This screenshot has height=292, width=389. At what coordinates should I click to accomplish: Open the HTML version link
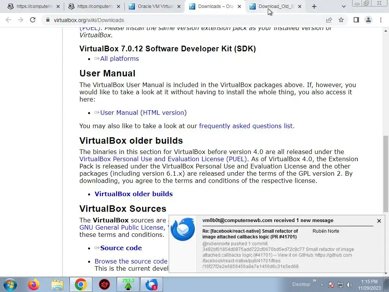[x=163, y=113]
